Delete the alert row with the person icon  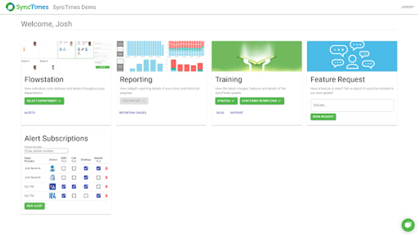pyautogui.click(x=106, y=168)
